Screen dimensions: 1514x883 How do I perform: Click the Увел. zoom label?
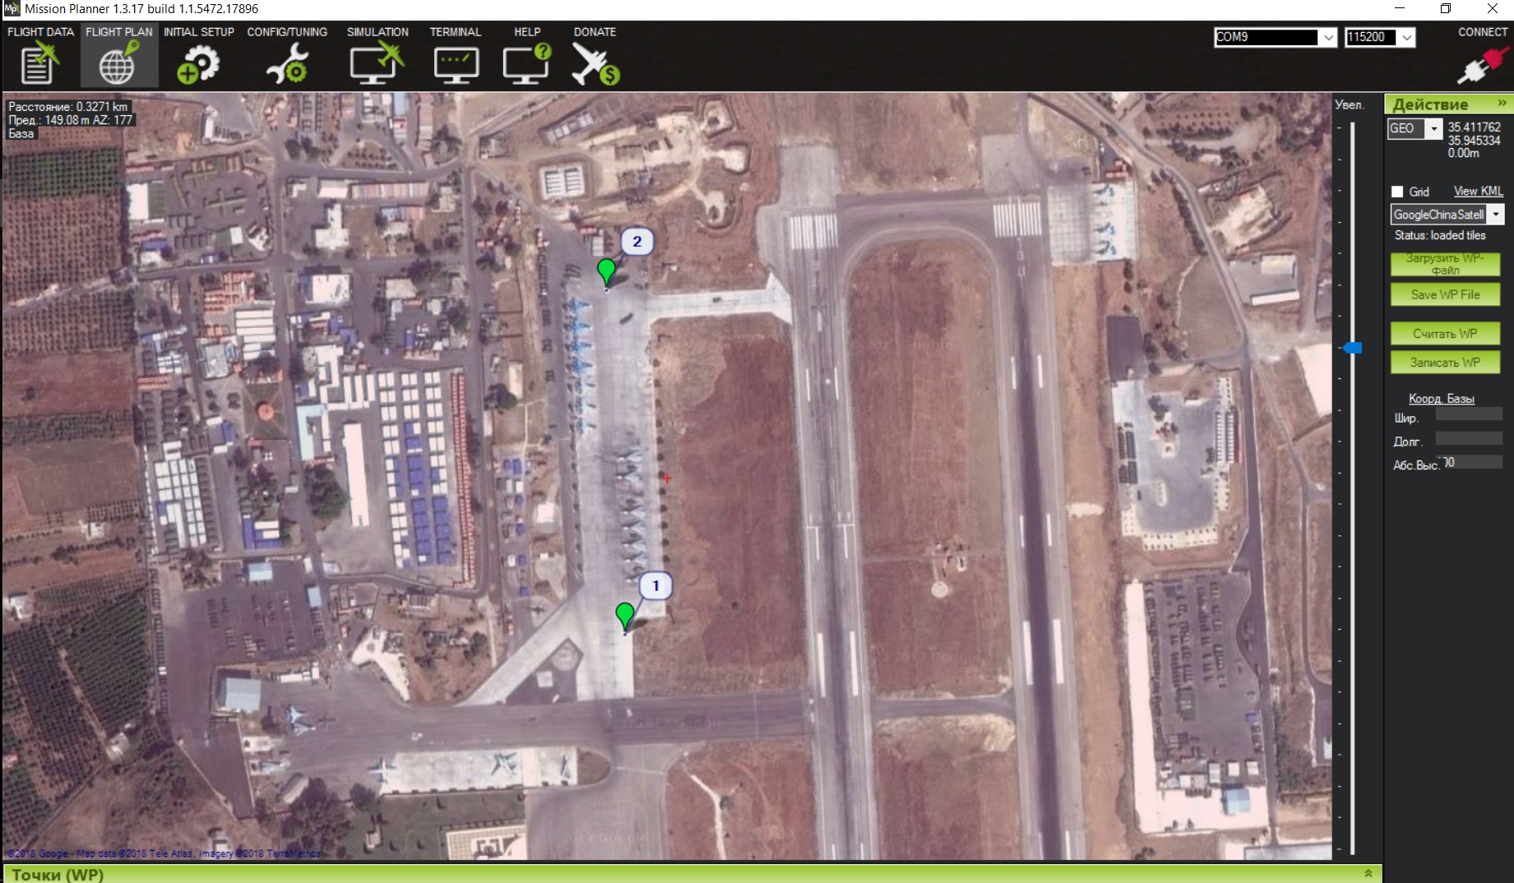point(1349,105)
